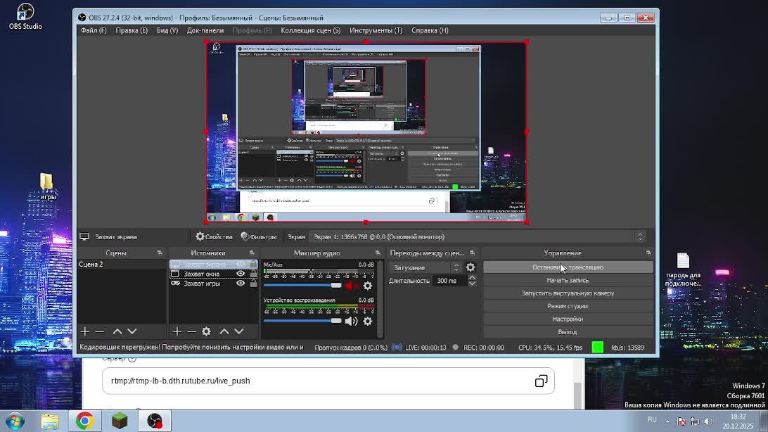768x432 pixels.
Task: Open Mic/Aux audio settings gear
Action: click(367, 286)
